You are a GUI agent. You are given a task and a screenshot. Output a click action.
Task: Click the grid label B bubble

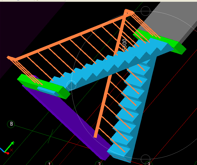(x=11, y=124)
